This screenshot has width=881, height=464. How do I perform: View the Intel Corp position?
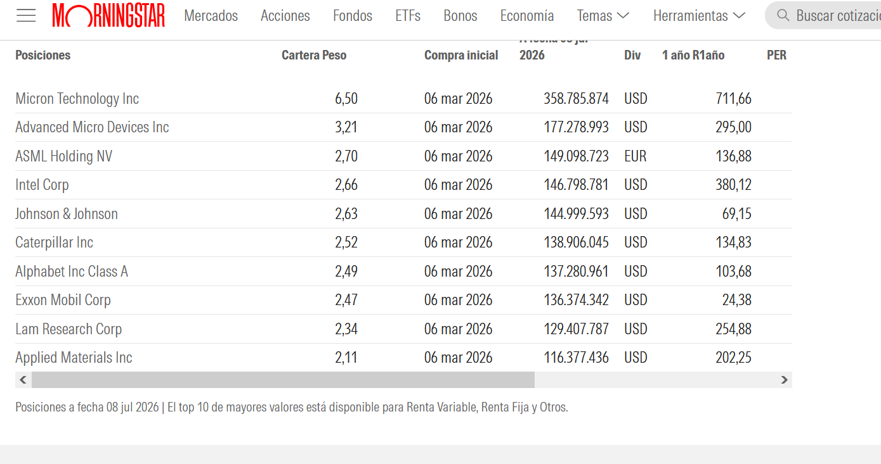pyautogui.click(x=42, y=185)
